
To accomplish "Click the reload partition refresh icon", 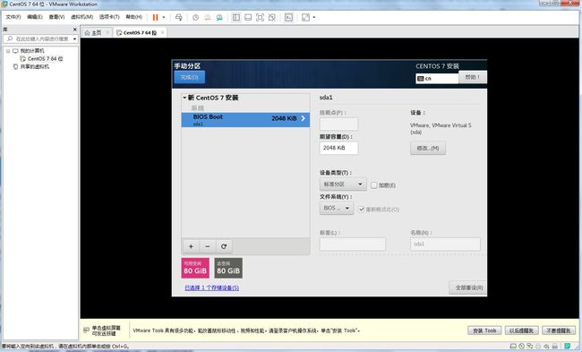I will click(224, 246).
